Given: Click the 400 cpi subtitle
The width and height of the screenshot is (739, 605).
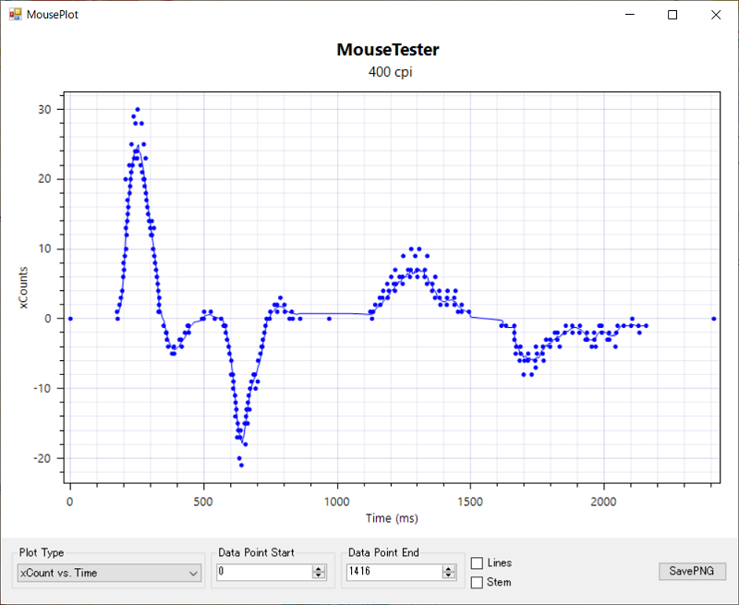Looking at the screenshot, I should click(x=390, y=72).
